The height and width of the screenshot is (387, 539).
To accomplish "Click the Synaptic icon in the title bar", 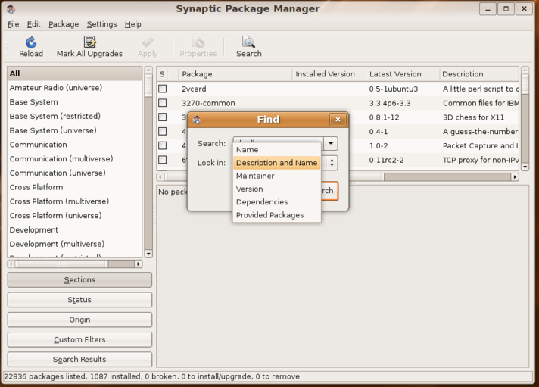I will [11, 9].
